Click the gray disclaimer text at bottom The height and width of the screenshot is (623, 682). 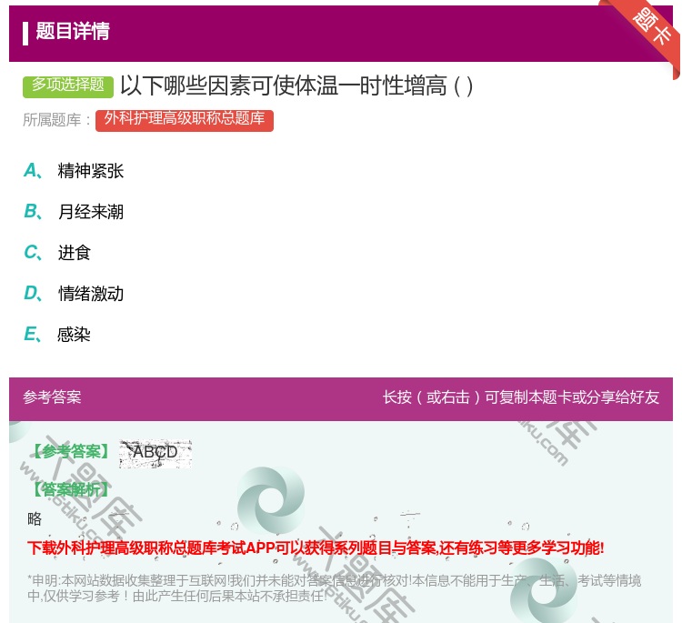334,588
